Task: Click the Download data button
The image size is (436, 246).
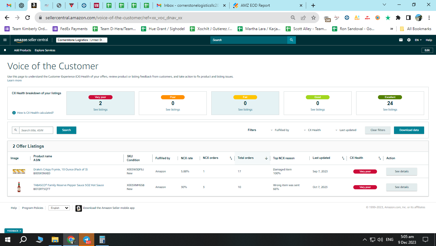Action: coord(409,130)
